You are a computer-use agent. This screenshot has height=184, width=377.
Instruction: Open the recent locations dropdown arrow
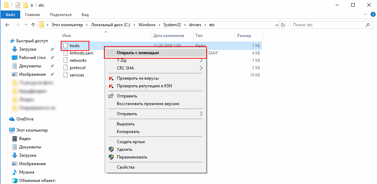pyautogui.click(x=25, y=25)
